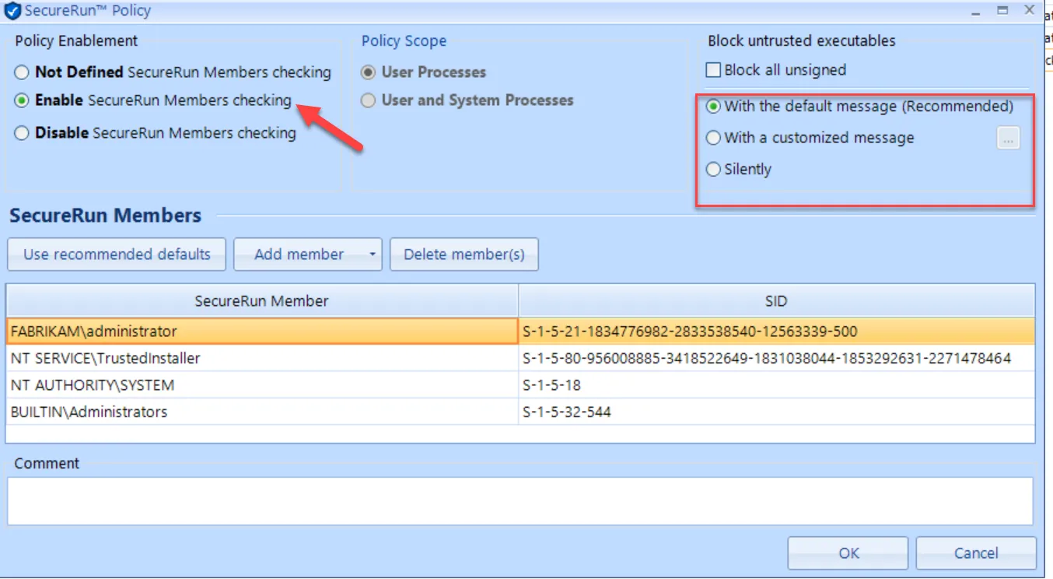Click the SecureRun Member column header

click(x=261, y=300)
